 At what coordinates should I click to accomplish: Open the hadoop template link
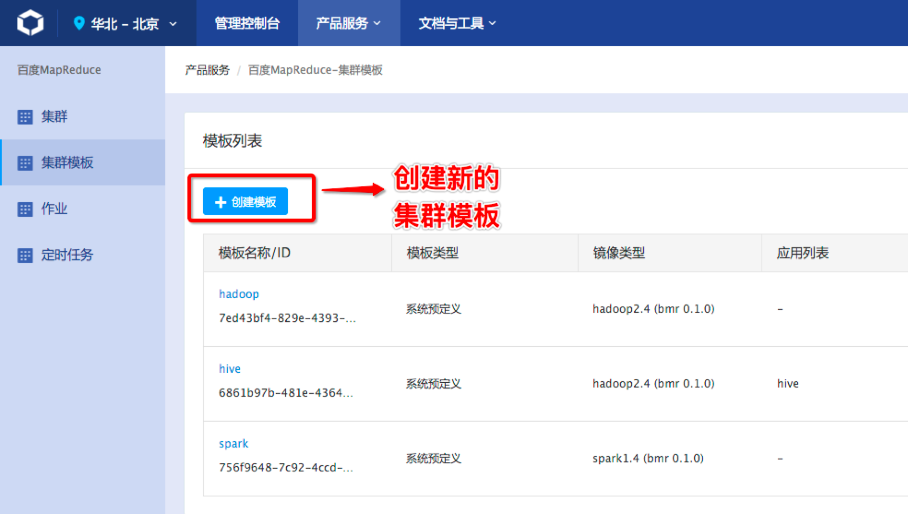(239, 294)
